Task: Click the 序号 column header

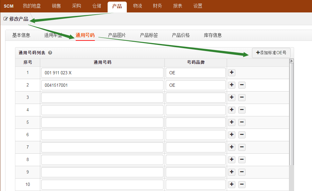Action: [28, 62]
